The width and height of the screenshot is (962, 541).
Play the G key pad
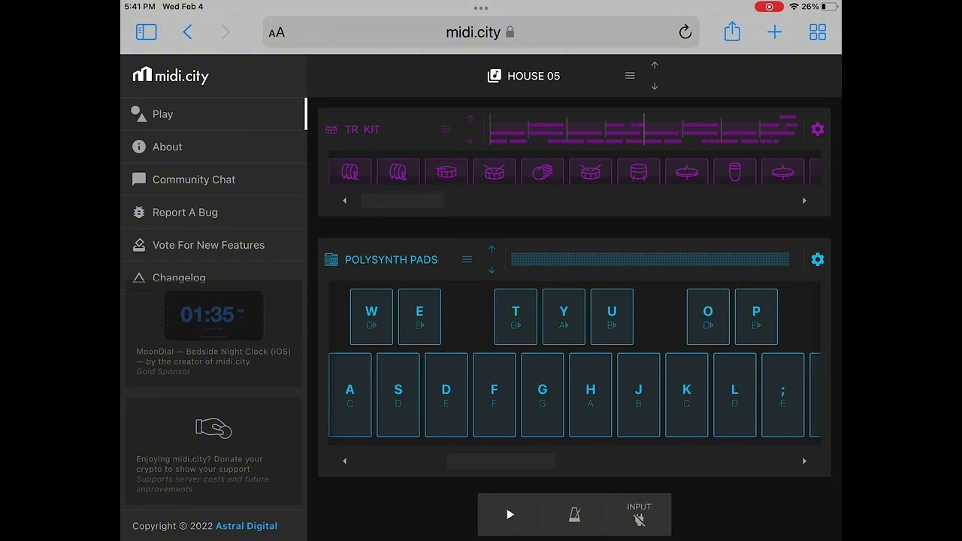[x=543, y=395]
